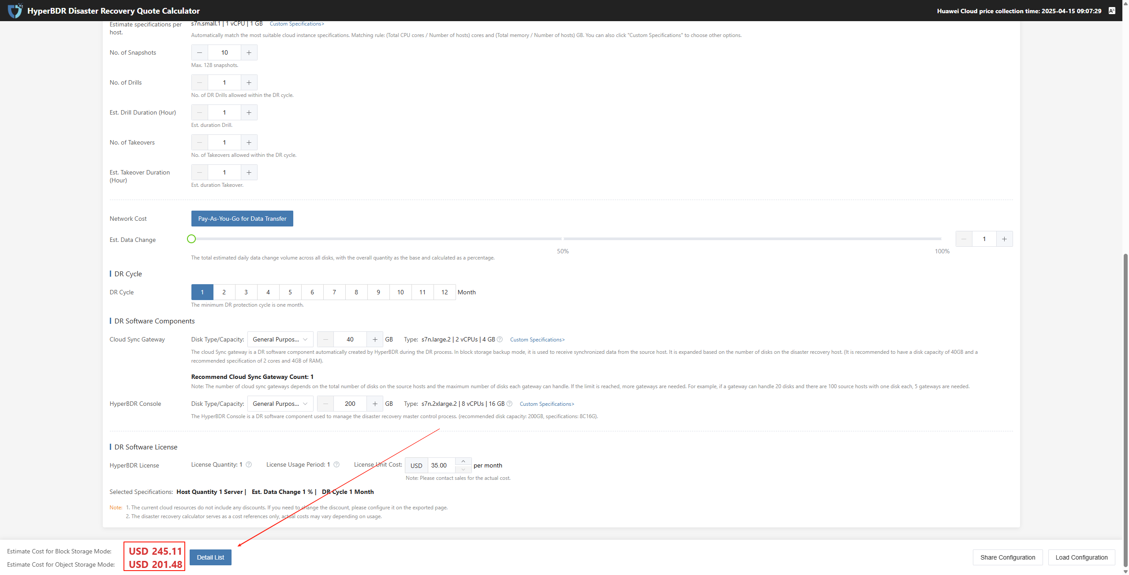The image size is (1129, 575).
Task: Click the Est. Data Change slider handle
Action: coord(191,239)
